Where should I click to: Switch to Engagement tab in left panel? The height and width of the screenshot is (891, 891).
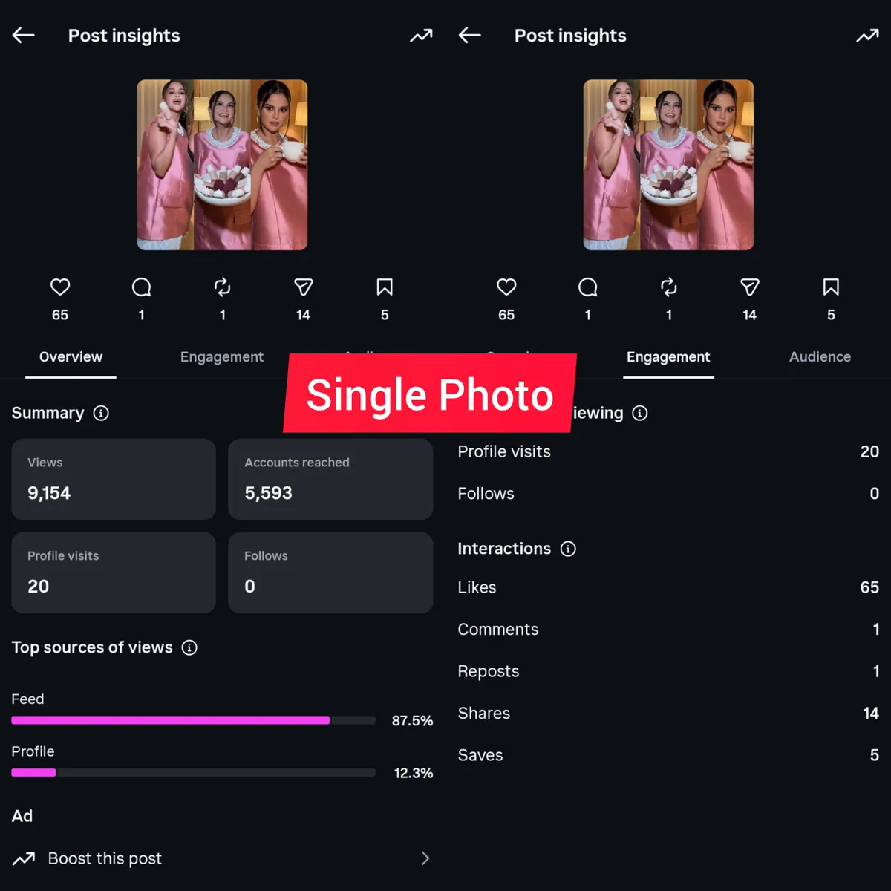(222, 357)
